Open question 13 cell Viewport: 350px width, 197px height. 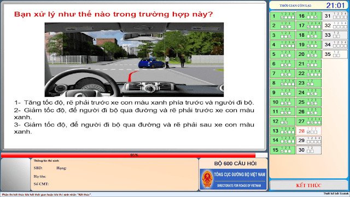283,131
